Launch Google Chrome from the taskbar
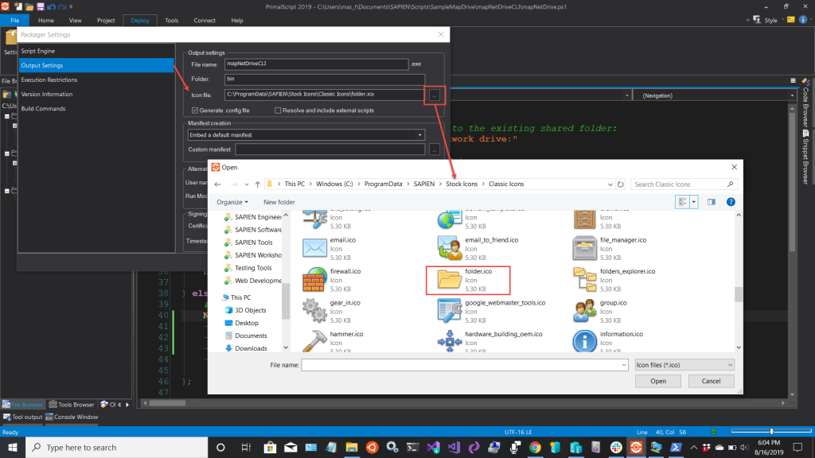The width and height of the screenshot is (815, 458). click(535, 447)
